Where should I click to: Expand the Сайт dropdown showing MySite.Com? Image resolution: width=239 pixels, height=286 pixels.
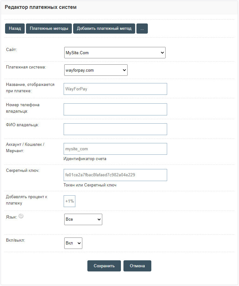coord(115,53)
